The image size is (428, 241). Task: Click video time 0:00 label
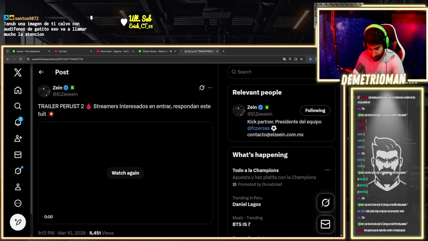tap(48, 217)
